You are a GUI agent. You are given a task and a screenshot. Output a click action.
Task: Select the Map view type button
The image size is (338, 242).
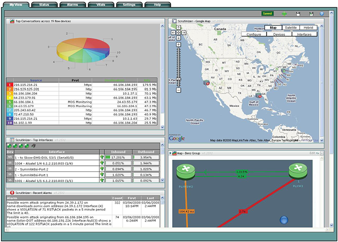[273, 27]
